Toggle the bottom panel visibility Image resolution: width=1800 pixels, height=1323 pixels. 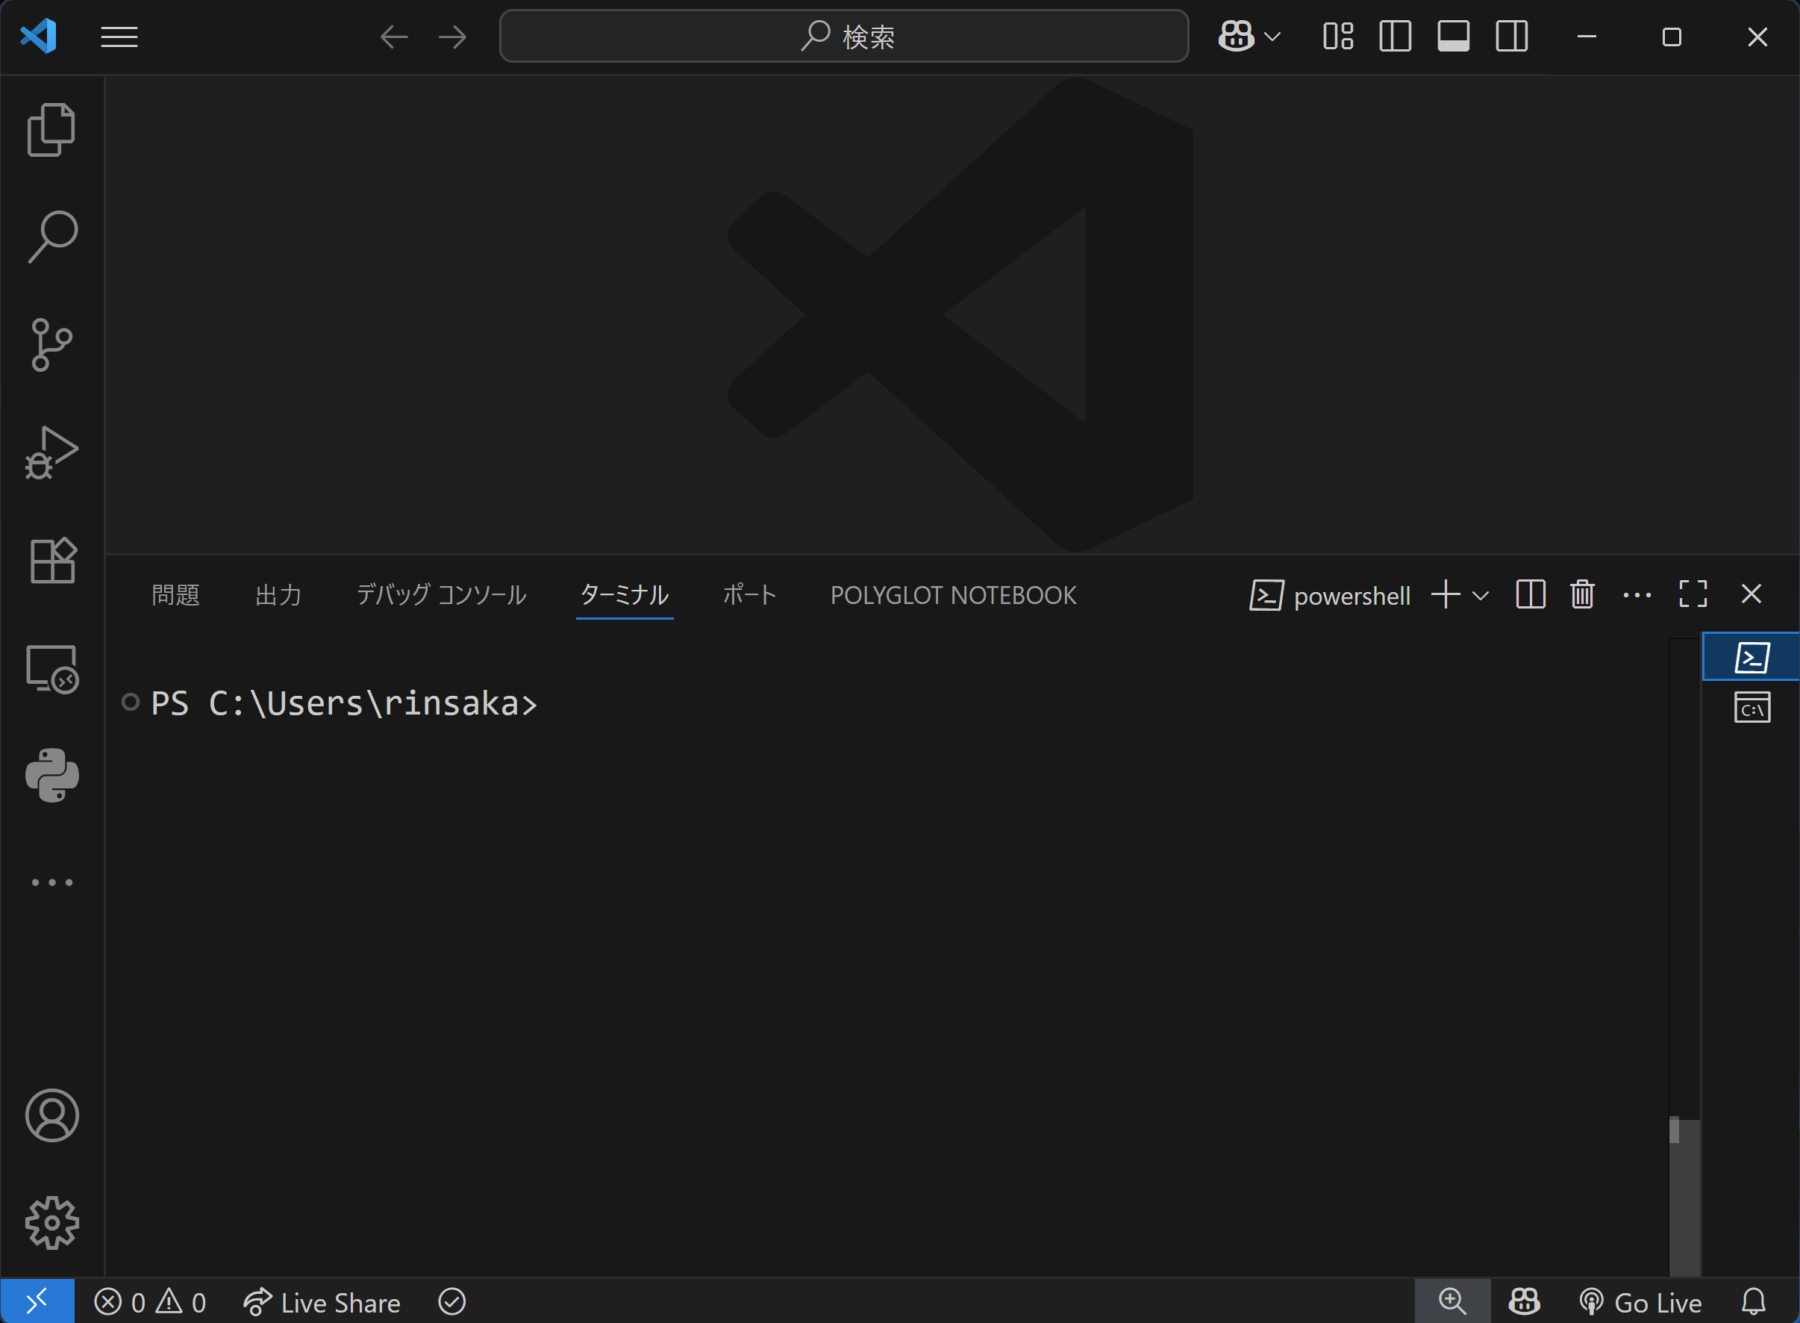(x=1454, y=36)
